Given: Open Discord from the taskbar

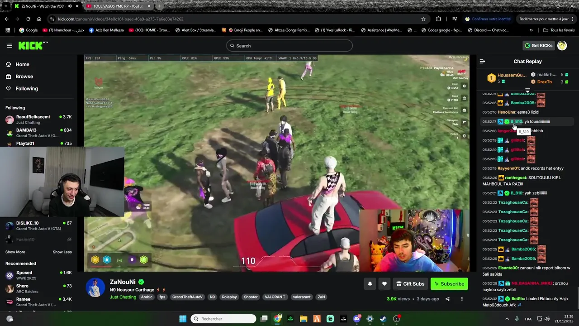Looking at the screenshot, I should click(x=356, y=319).
